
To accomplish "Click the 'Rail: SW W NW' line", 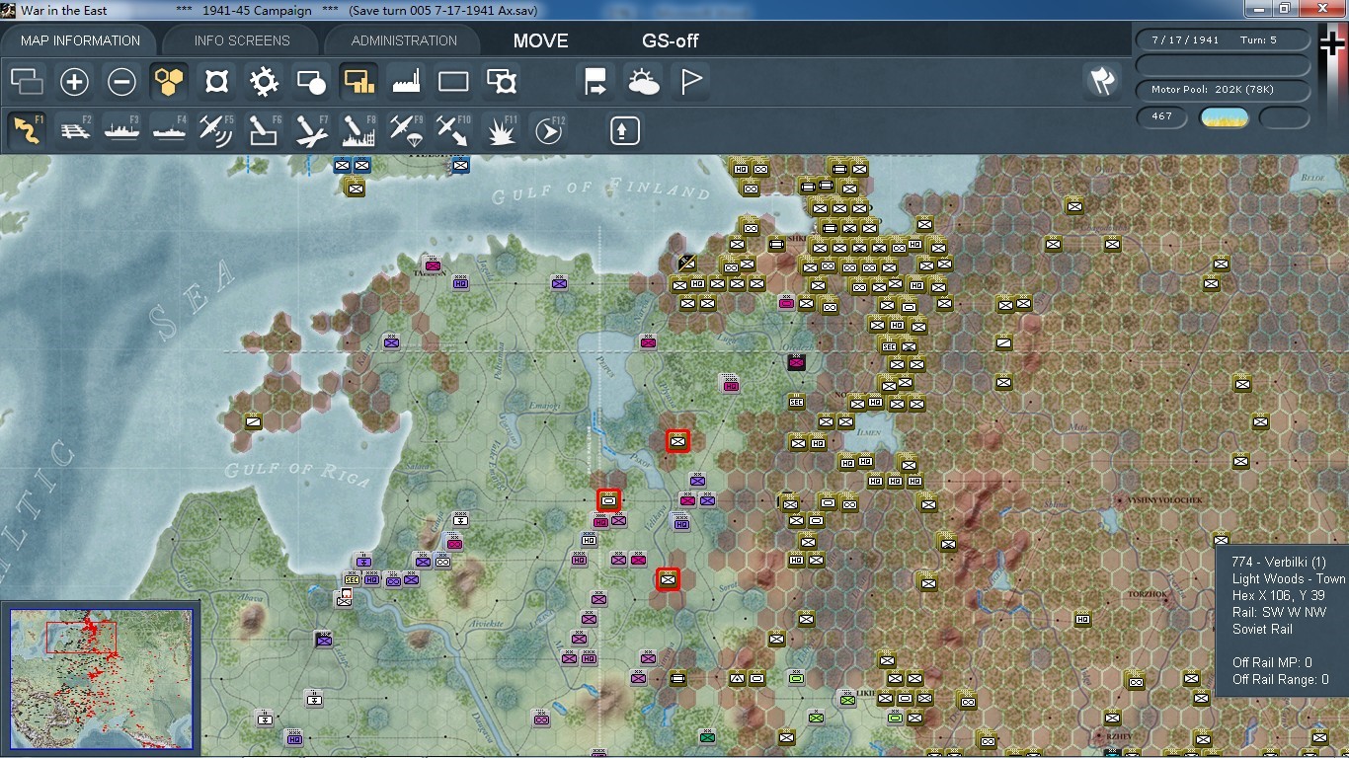I will coord(1280,612).
